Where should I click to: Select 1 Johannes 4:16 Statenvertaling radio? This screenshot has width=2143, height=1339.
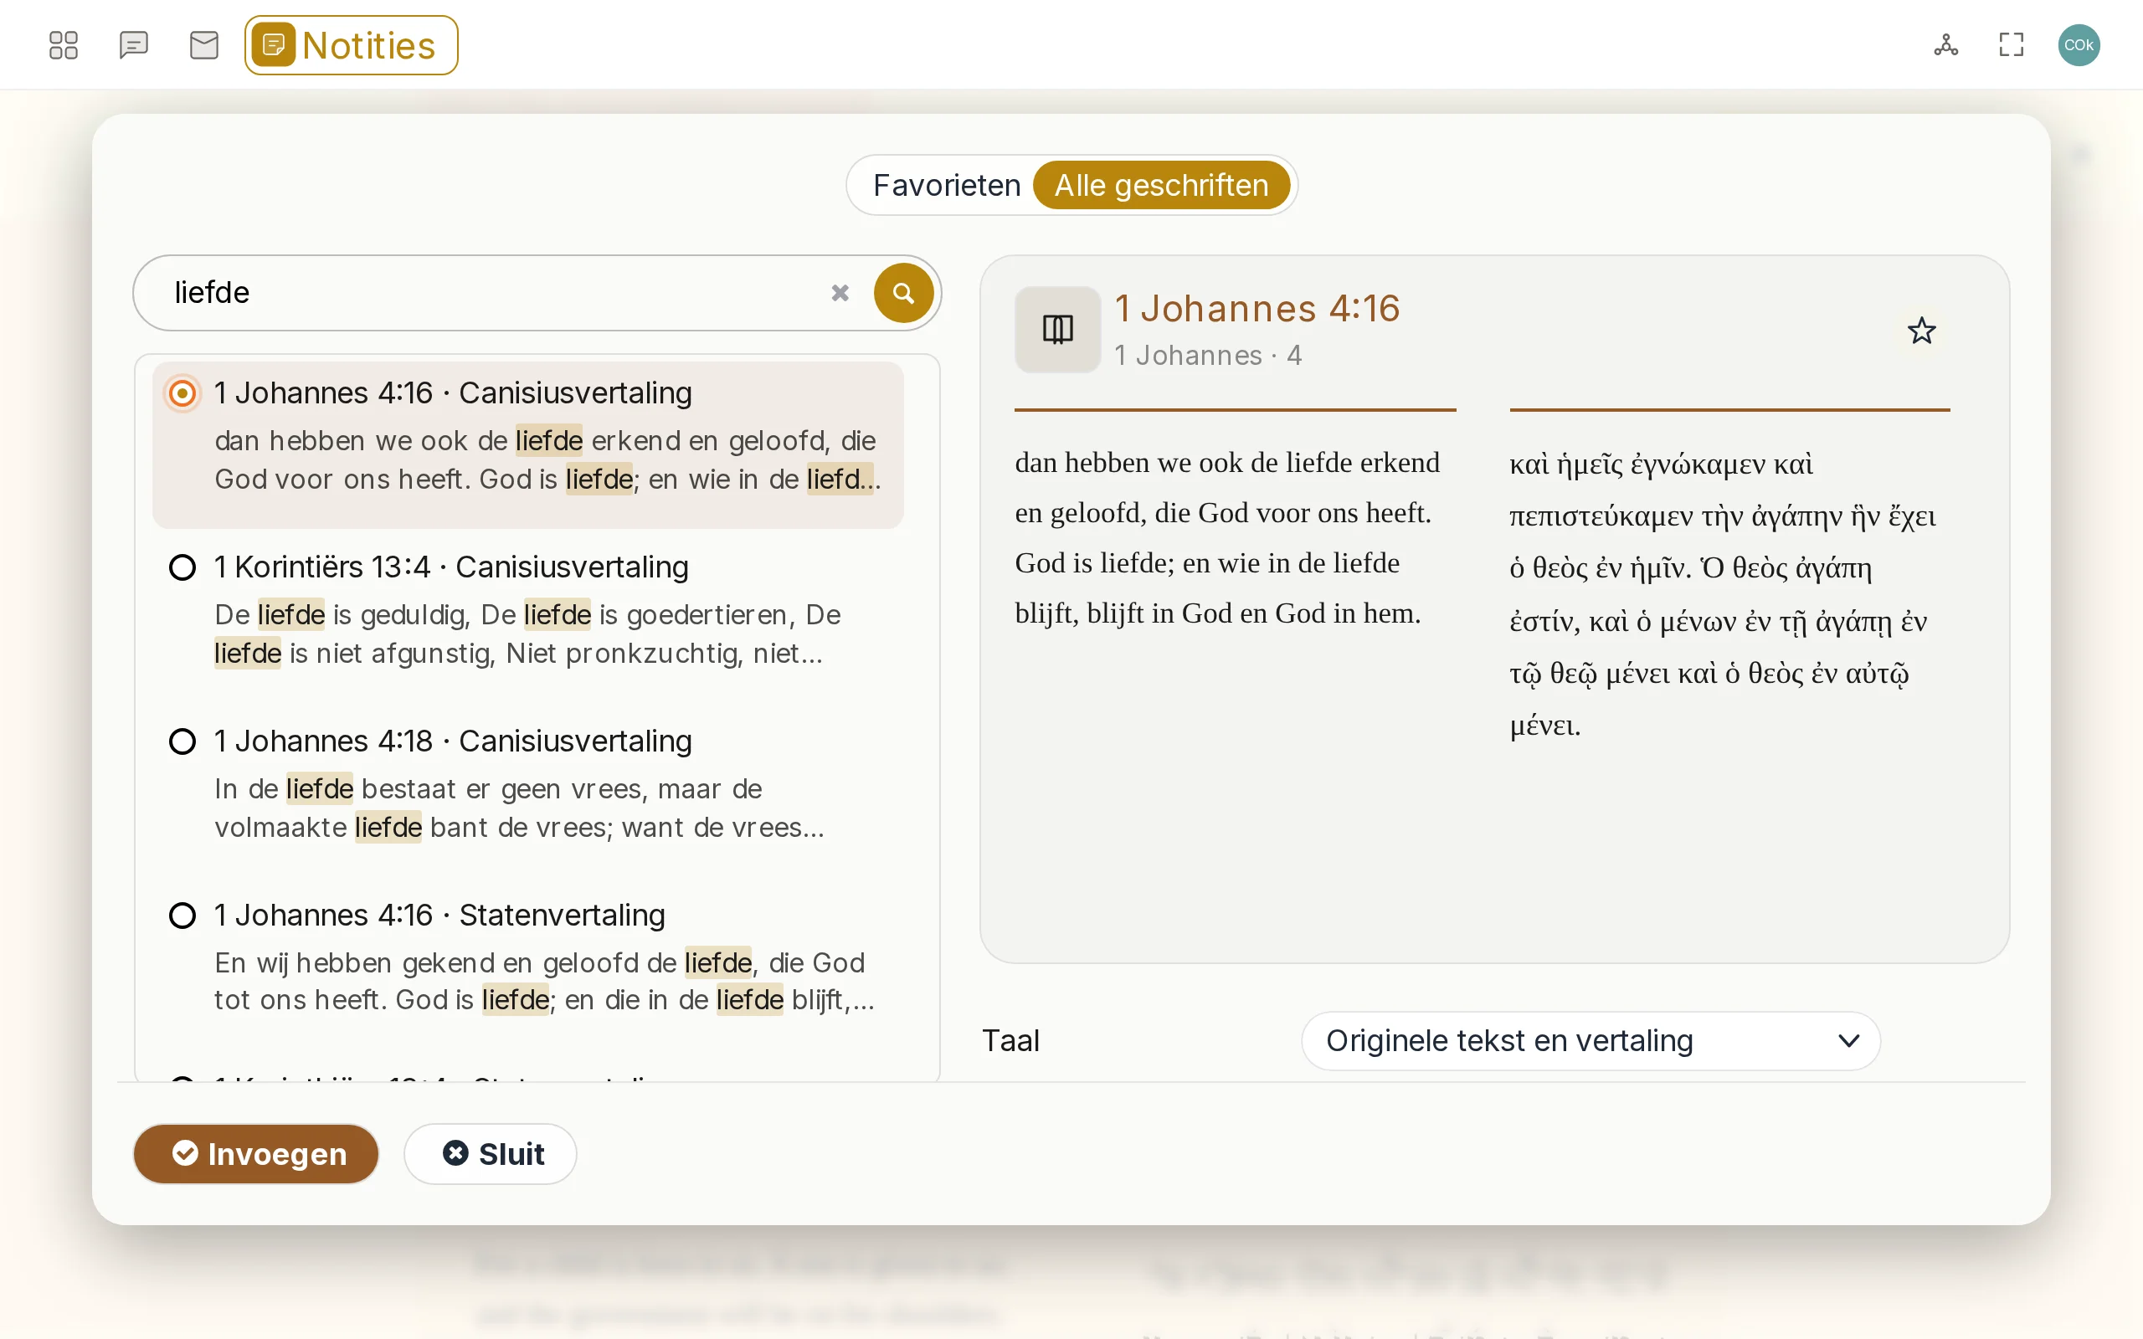[182, 915]
